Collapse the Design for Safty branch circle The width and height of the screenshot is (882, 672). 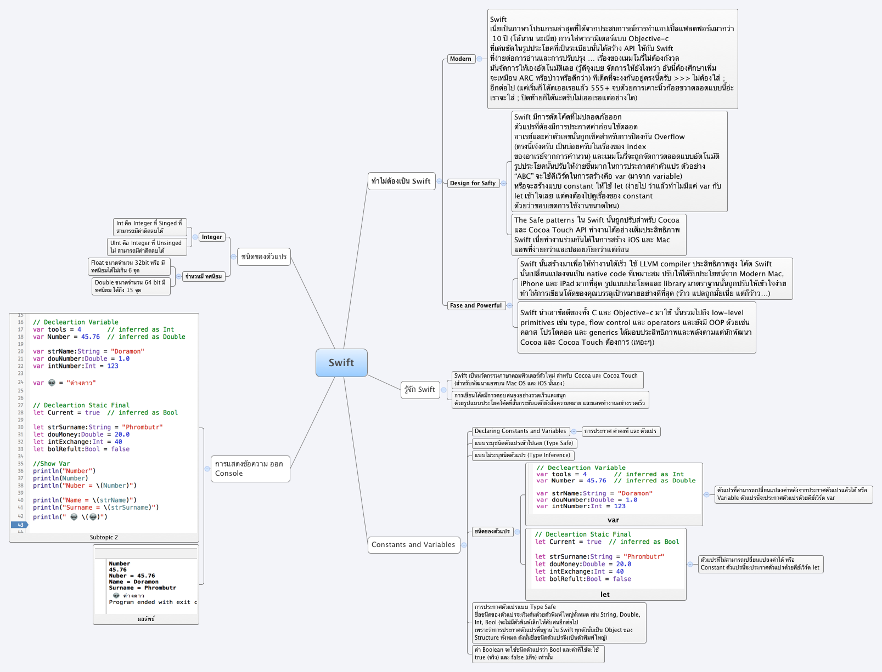click(503, 184)
